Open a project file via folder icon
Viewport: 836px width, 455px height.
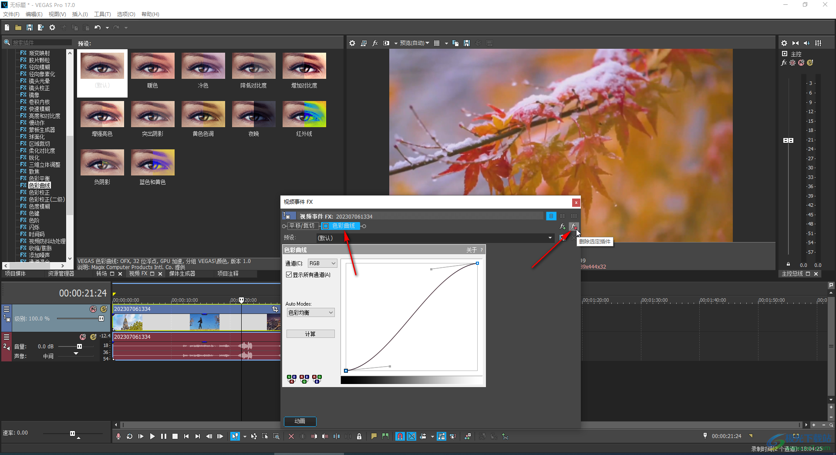(x=18, y=27)
